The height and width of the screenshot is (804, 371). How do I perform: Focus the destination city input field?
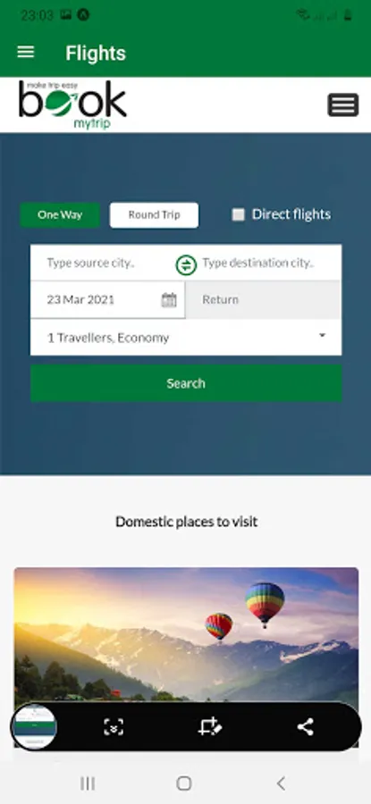point(269,263)
